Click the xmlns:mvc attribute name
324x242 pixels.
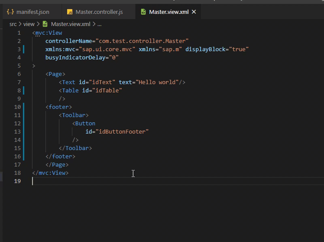click(x=60, y=49)
